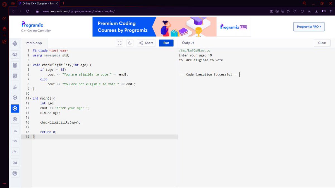Click the address bar URL
Viewport: 335px width, 188px height.
point(79,11)
